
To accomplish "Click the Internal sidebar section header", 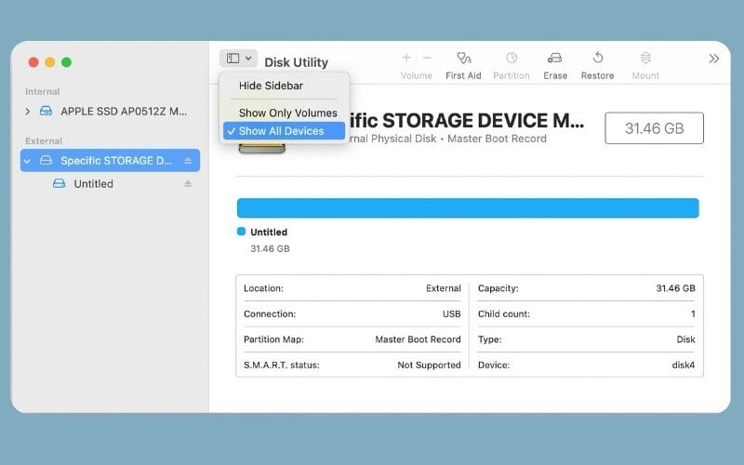I will [42, 91].
